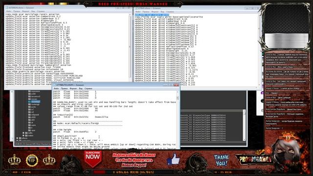Viewport: 313px width, 176px height.
Task: Click line 'copy_fields ecar supra gtrm3 base|optional|overwrite'
Action: (169, 17)
